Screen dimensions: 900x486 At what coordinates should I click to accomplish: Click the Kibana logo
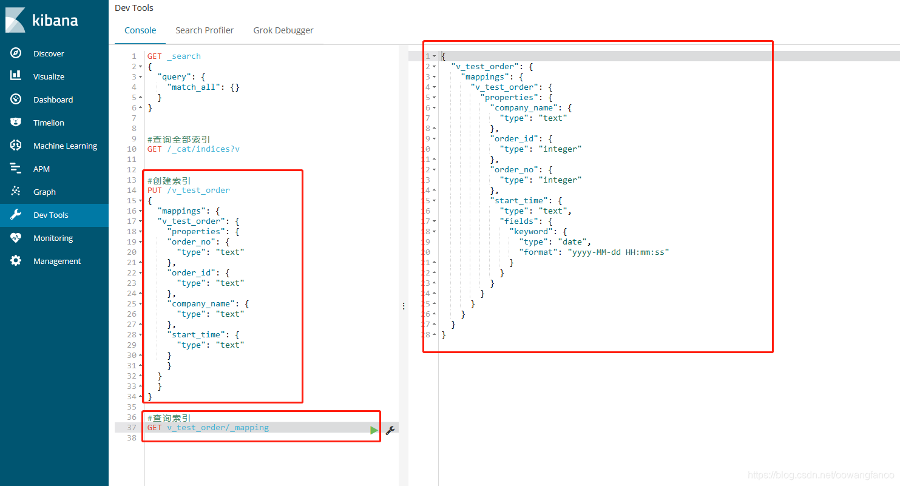point(41,19)
